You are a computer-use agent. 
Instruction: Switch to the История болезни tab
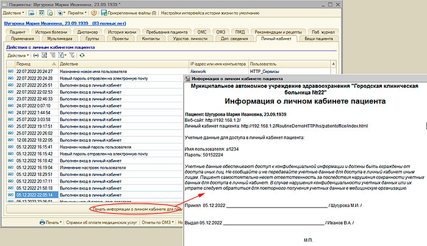click(52, 31)
